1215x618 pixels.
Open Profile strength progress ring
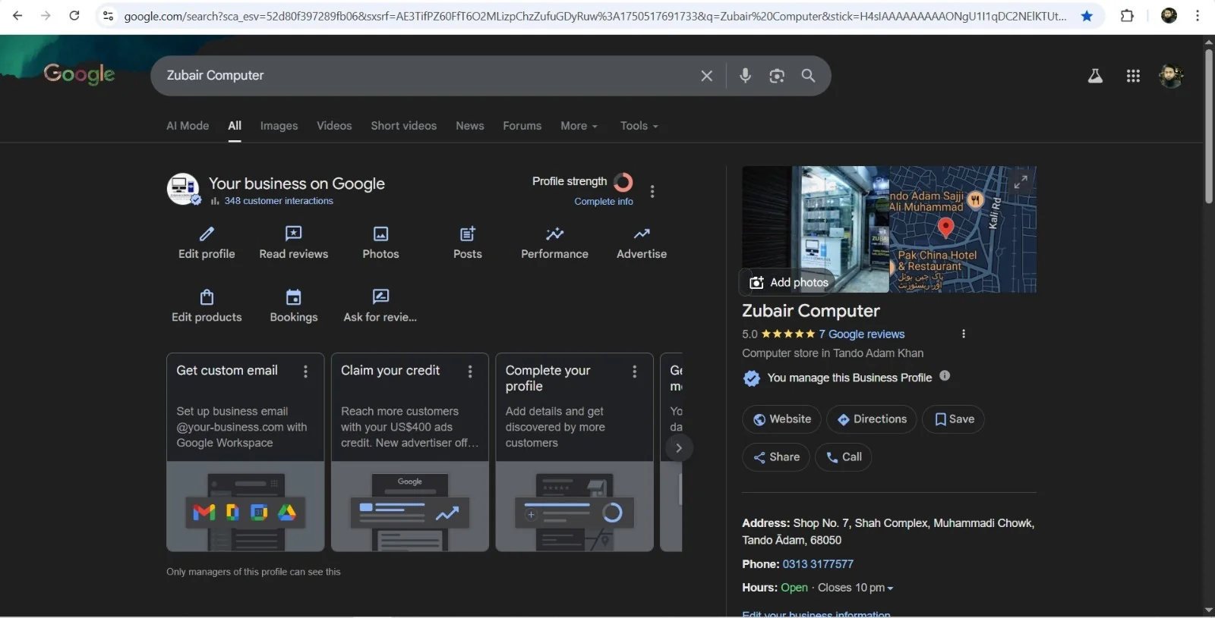click(623, 182)
